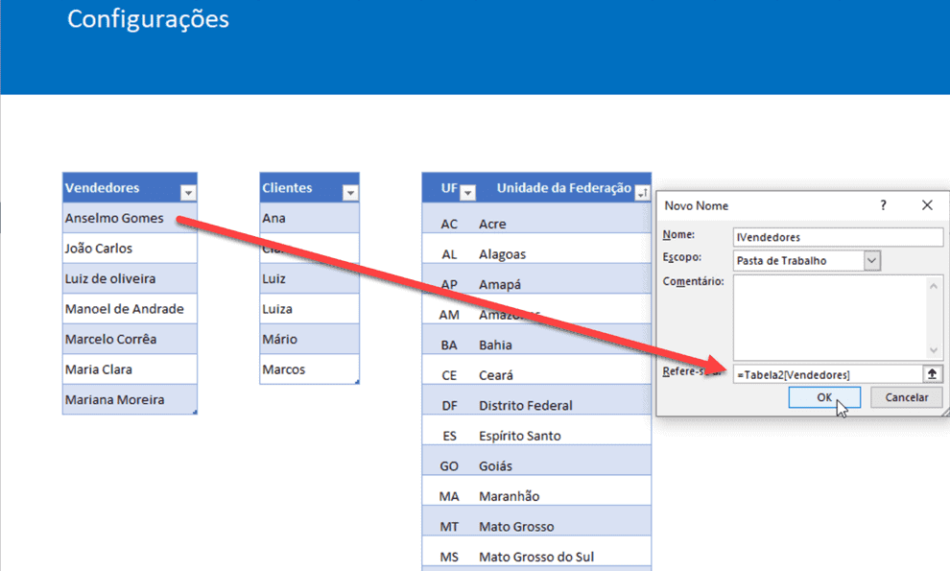
Task: Close the Novo Nome dialog
Action: 926,204
